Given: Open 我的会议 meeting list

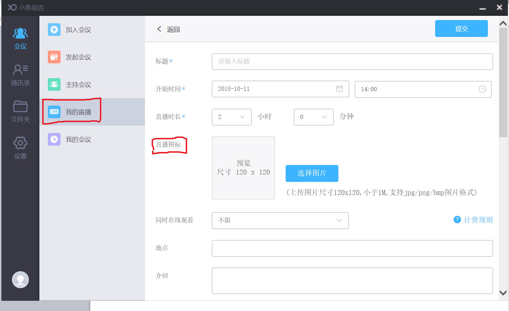Looking at the screenshot, I should tap(79, 139).
